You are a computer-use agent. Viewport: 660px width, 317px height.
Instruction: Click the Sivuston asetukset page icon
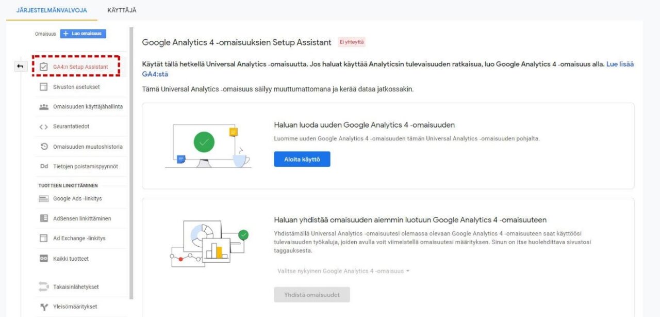point(44,87)
